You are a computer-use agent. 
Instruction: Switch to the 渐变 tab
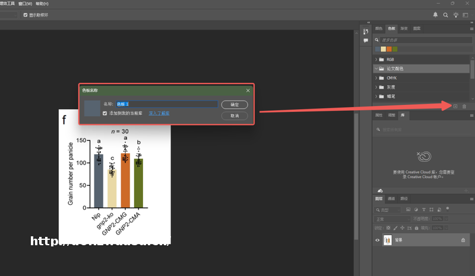coord(404,28)
